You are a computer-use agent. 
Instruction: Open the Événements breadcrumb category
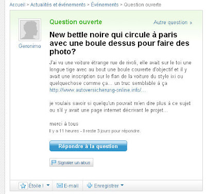coord(105,5)
